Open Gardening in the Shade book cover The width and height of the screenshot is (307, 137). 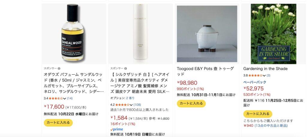(x=273, y=34)
